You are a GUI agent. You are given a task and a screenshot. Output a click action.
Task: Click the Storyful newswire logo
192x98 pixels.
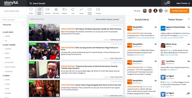11,3
